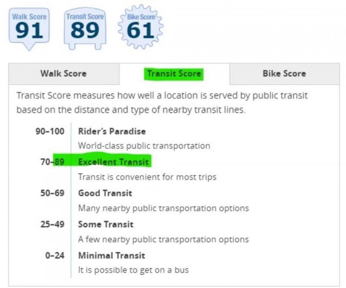Image resolution: width=346 pixels, height=288 pixels.
Task: Select the highlighted Transit Score tab
Action: click(x=174, y=74)
